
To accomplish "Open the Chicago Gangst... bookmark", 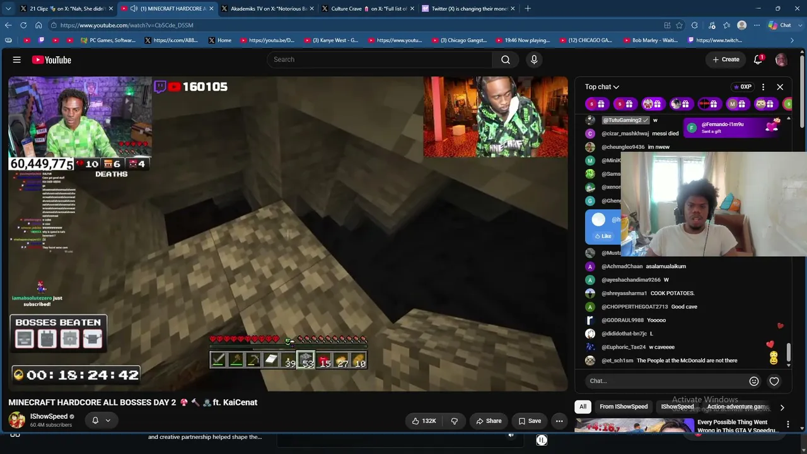I will (459, 40).
